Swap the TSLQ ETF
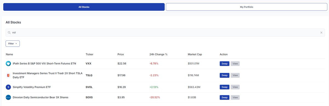Image resolution: width=329 pixels, height=106 pixels. coord(225,75)
